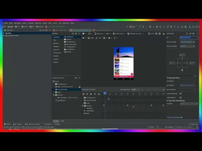The width and height of the screenshot is (202, 151).
Task: Open the layout_width value dropdown
Action: pyautogui.click(x=188, y=42)
